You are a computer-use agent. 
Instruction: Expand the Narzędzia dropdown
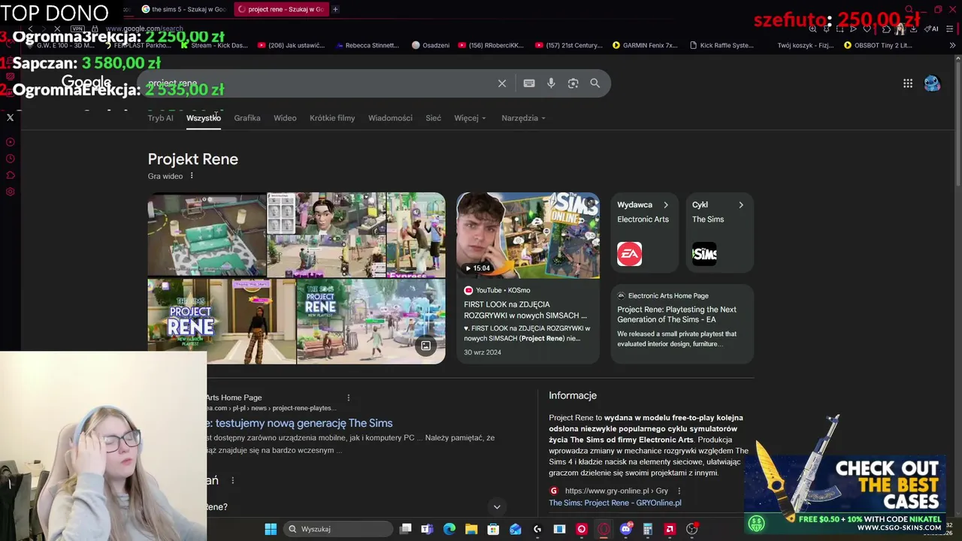pyautogui.click(x=523, y=118)
